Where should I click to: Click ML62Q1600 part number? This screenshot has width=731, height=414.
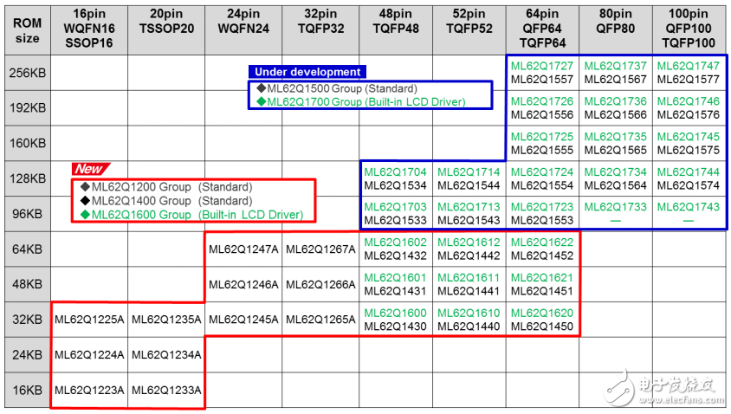[395, 313]
